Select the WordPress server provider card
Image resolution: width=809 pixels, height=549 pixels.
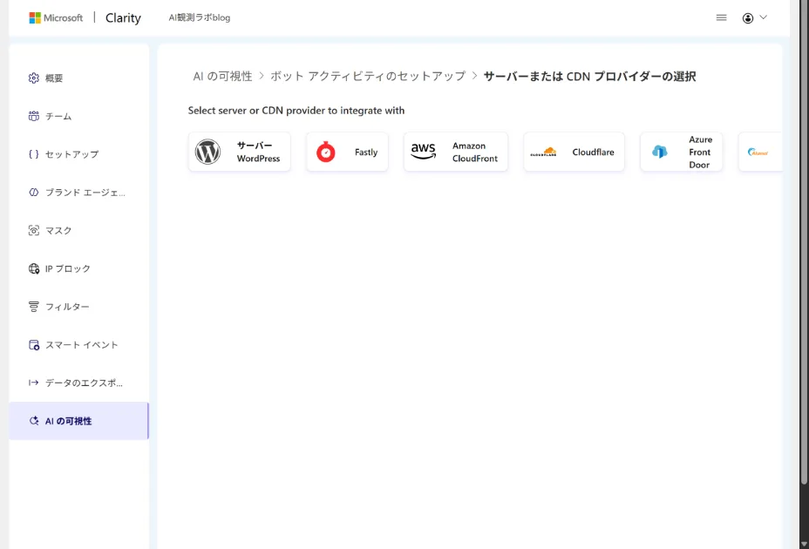click(239, 151)
